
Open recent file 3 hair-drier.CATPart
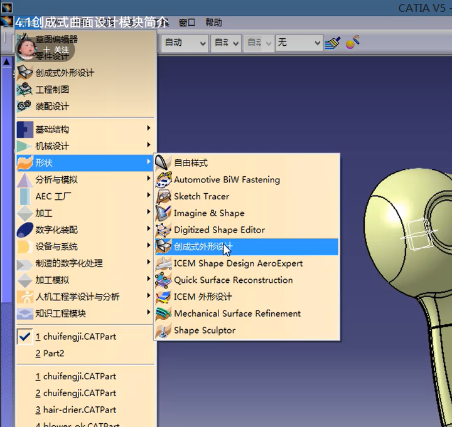[75, 409]
